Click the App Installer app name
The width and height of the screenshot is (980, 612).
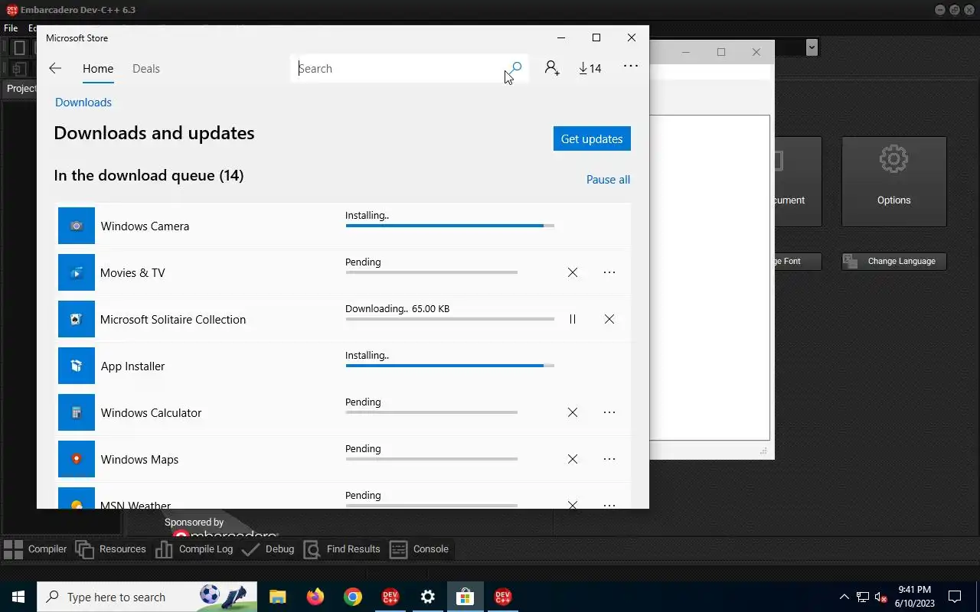click(x=132, y=366)
